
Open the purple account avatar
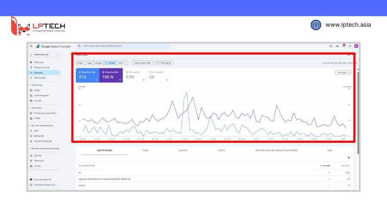(x=356, y=46)
